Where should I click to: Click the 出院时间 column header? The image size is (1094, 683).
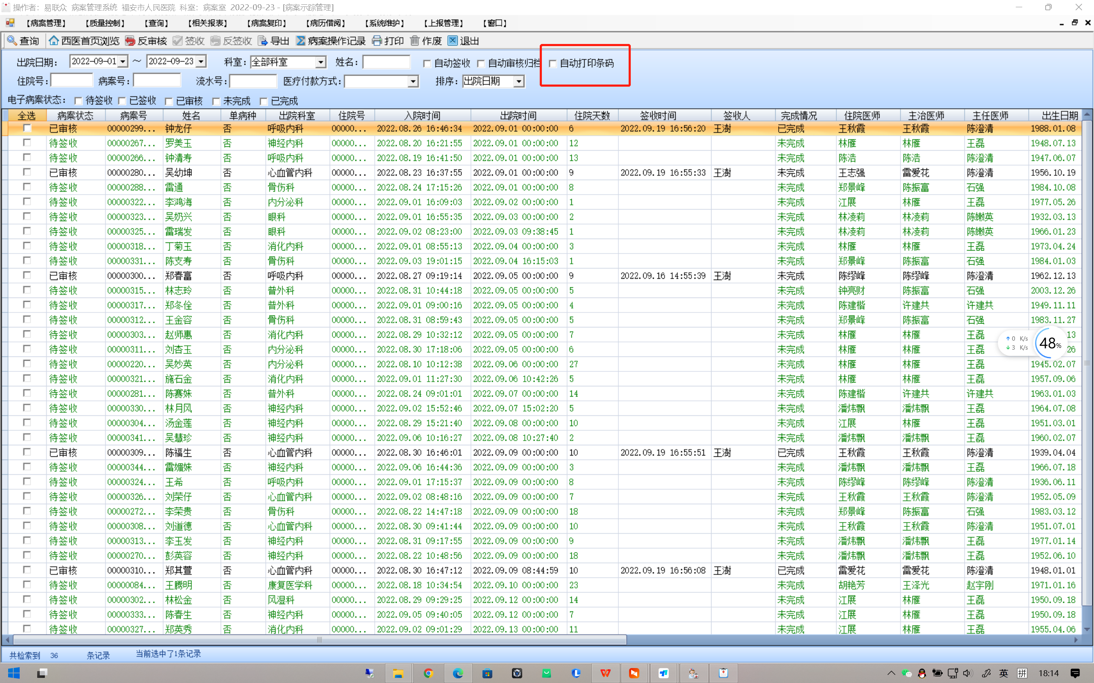(x=518, y=116)
